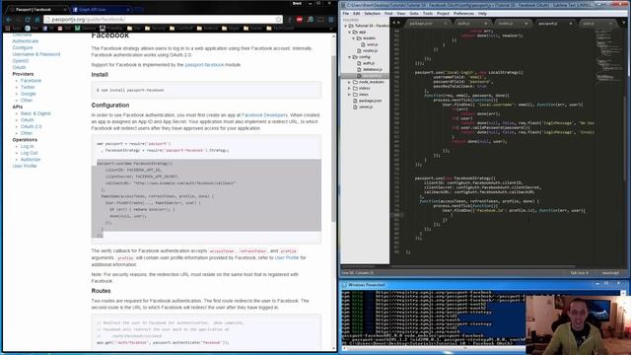The width and height of the screenshot is (631, 355).
Task: Open the Goto menu in Sublime
Action: point(414,13)
